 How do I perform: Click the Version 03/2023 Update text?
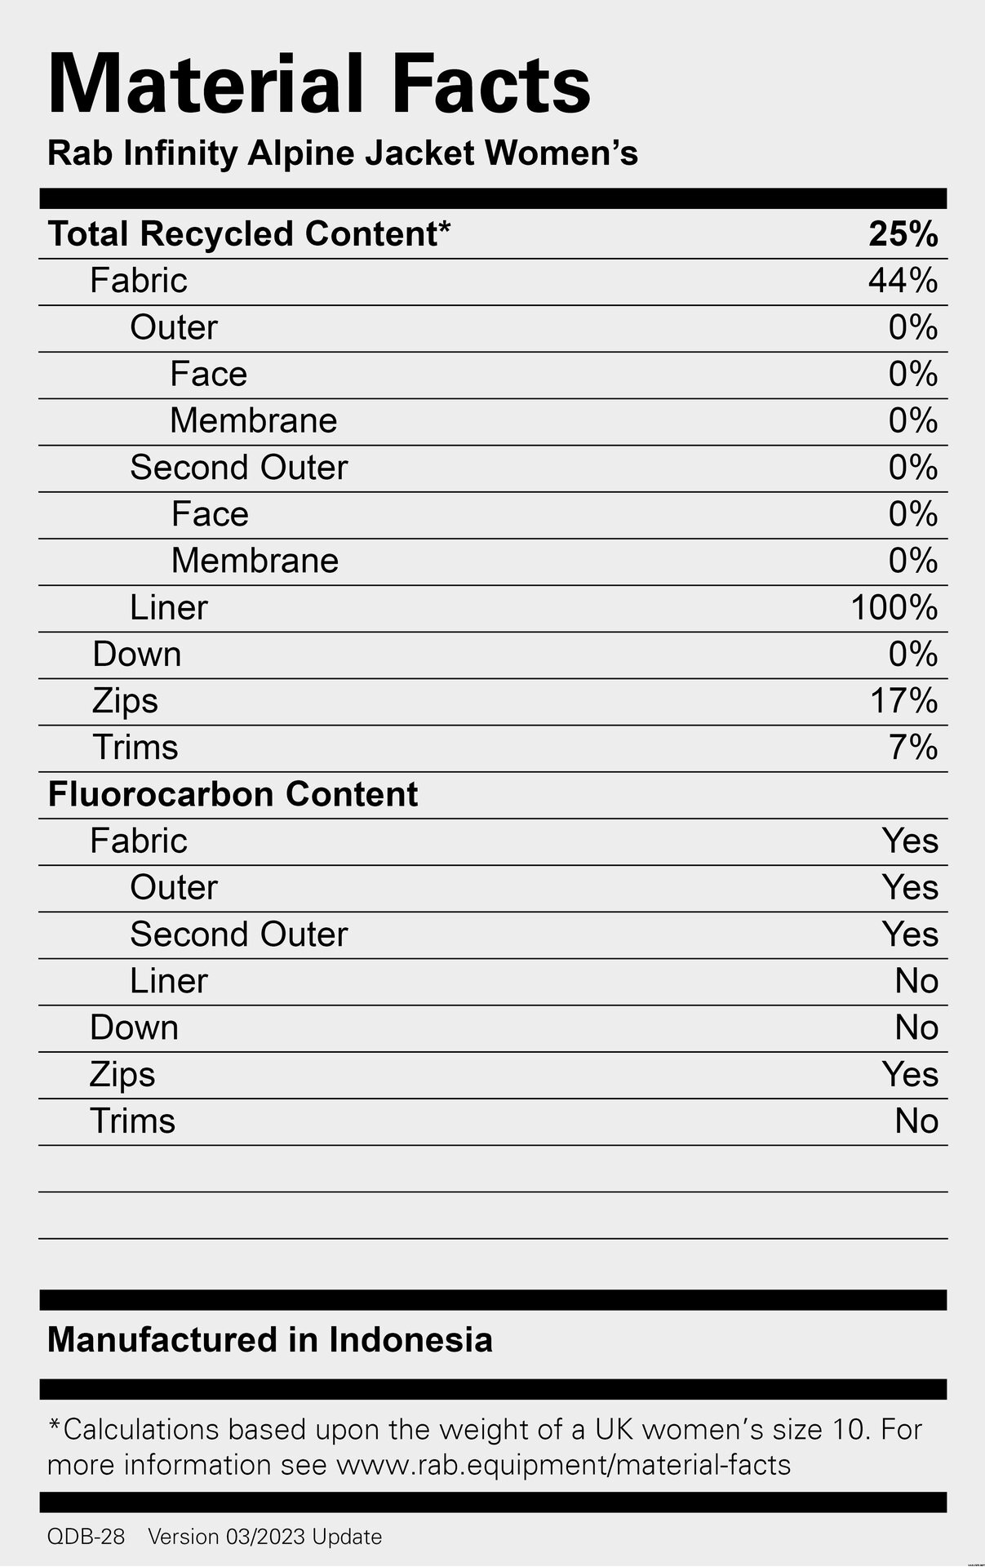[264, 1537]
